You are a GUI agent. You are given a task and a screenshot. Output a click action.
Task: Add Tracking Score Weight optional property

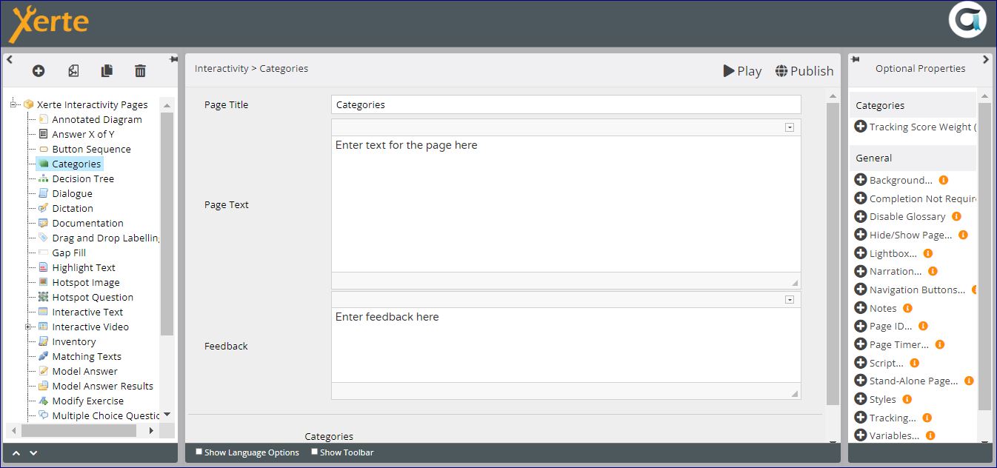tap(860, 127)
